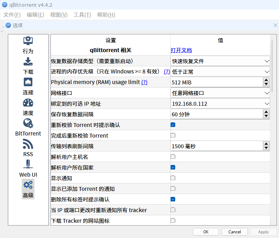
Task: Enable 当 IP 或端口更改时重新通知所有 tracker
Action: click(173, 210)
